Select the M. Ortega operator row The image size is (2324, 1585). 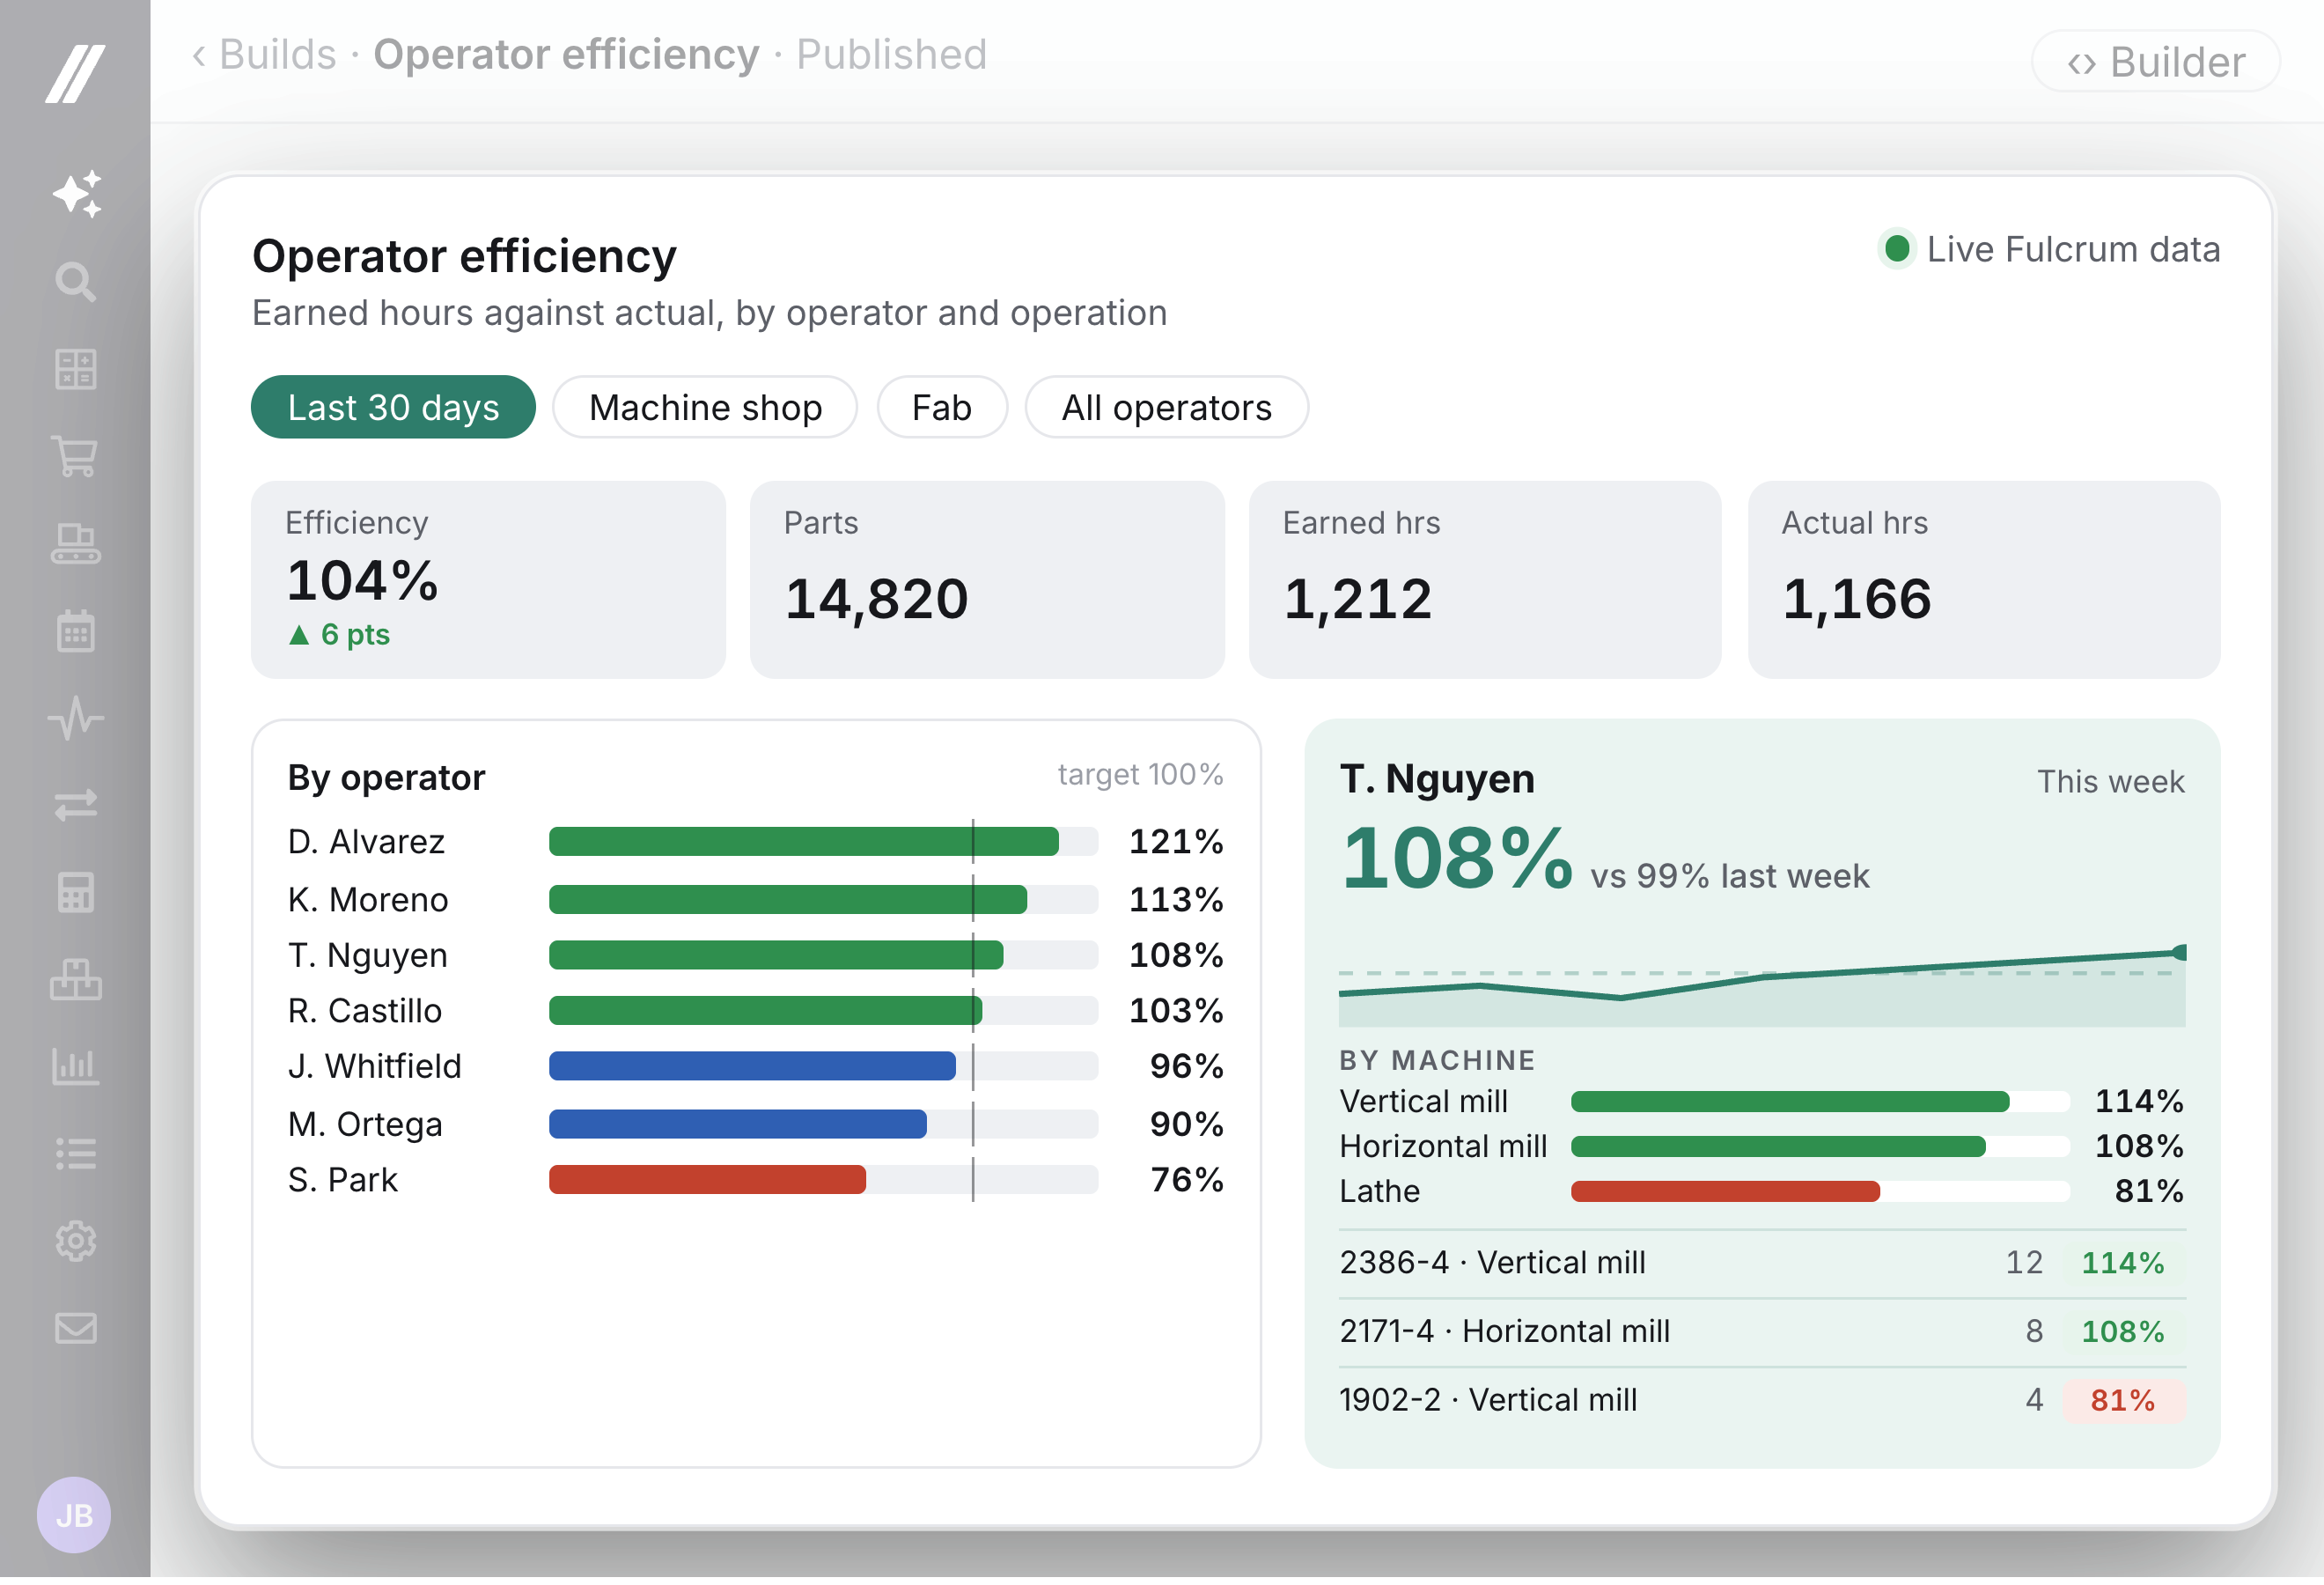pos(755,1127)
